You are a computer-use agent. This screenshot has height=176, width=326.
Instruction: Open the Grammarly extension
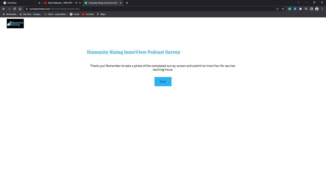click(290, 9)
